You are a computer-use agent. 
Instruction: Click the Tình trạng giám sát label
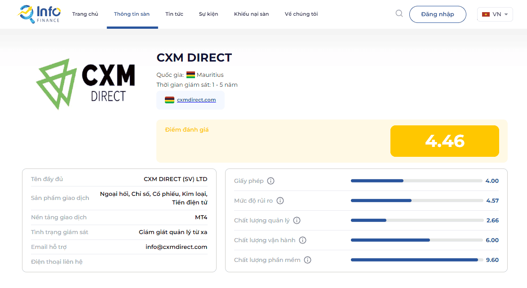pos(59,232)
